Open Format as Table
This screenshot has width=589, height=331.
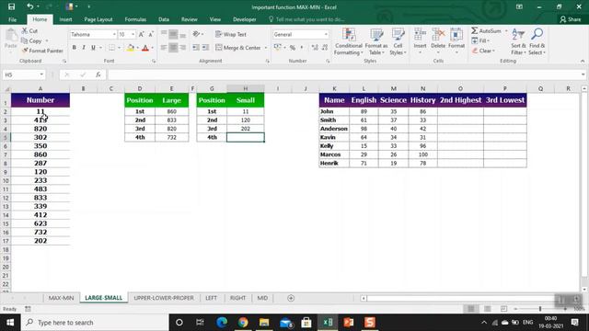[376, 41]
